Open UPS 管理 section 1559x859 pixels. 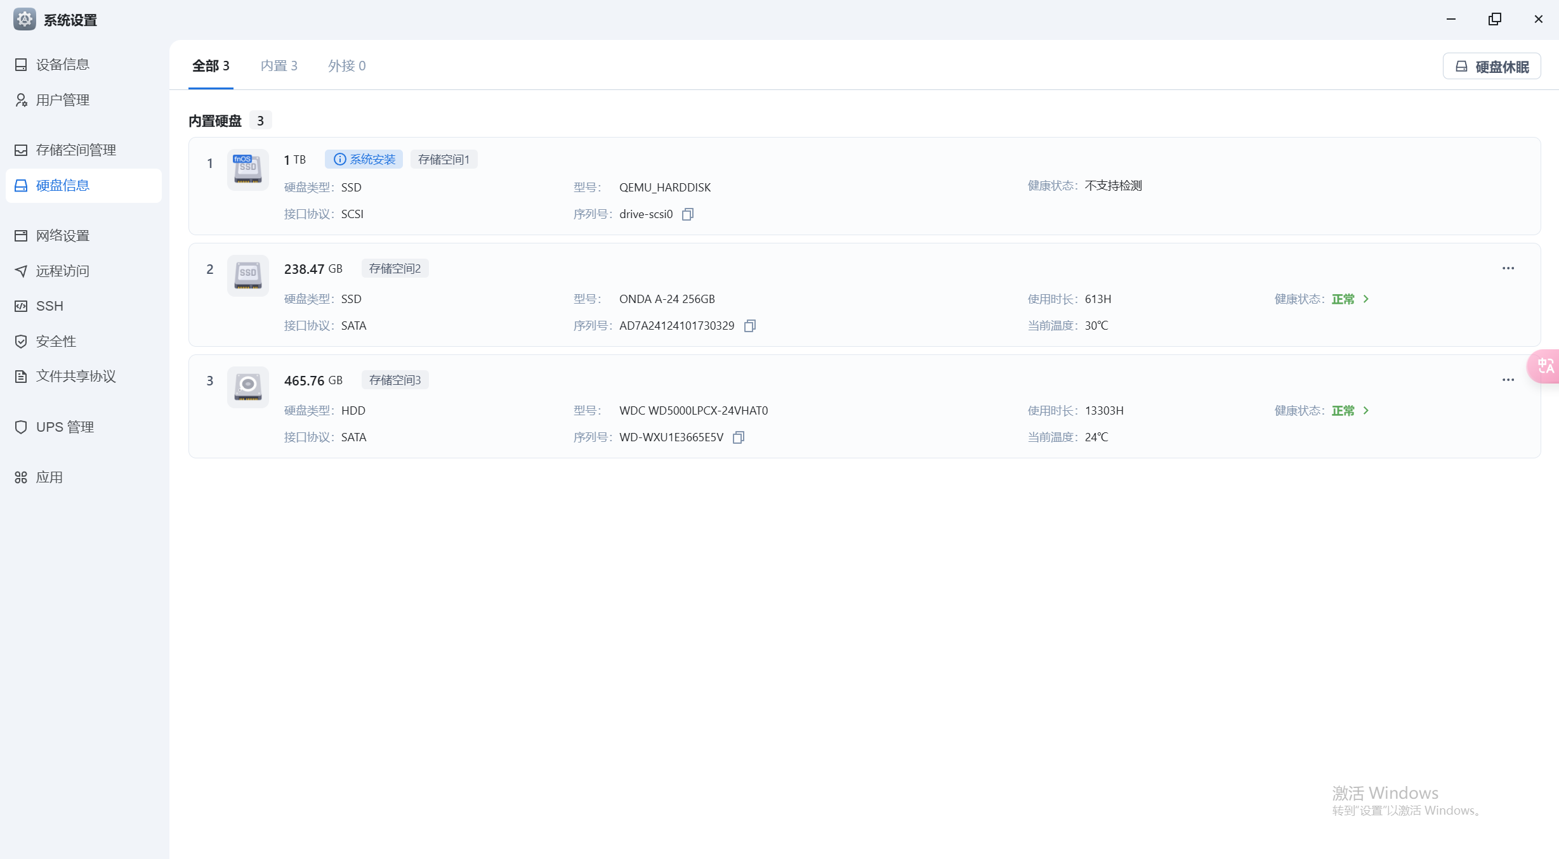pyautogui.click(x=65, y=427)
